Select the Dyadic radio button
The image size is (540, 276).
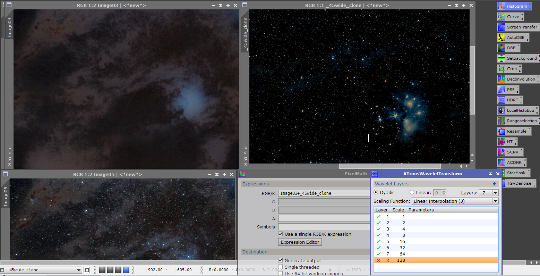pyautogui.click(x=376, y=192)
